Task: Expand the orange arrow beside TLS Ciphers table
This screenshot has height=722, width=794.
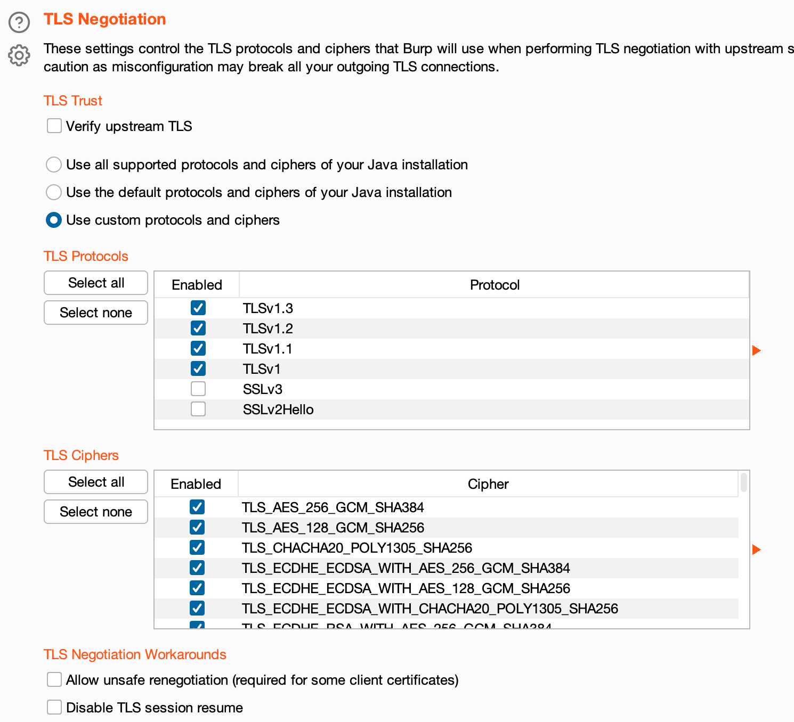Action: 756,549
